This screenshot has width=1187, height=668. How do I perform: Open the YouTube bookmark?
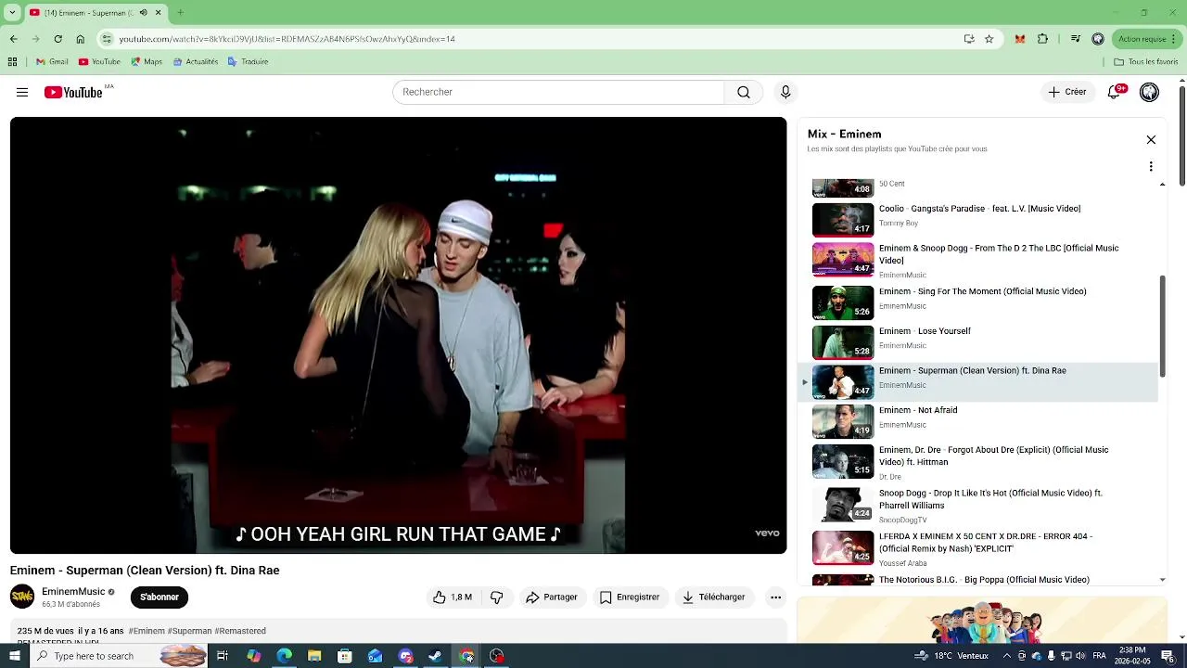[x=99, y=62]
